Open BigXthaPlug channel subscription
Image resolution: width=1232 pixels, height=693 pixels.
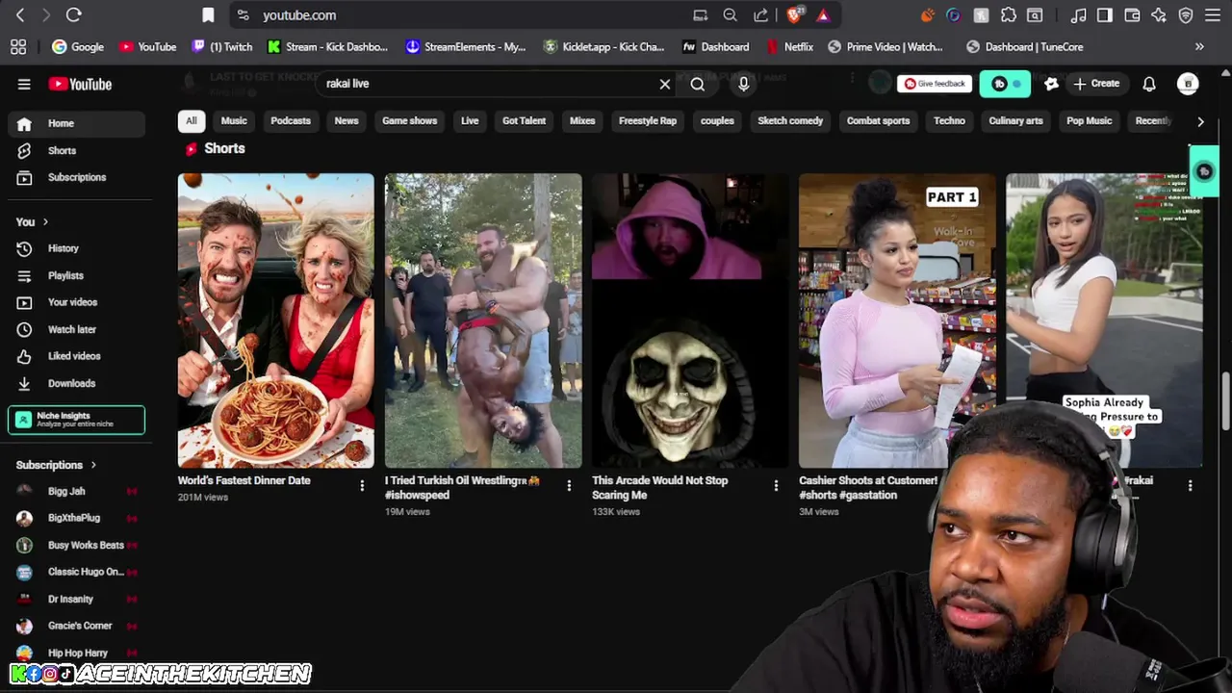[x=77, y=518]
